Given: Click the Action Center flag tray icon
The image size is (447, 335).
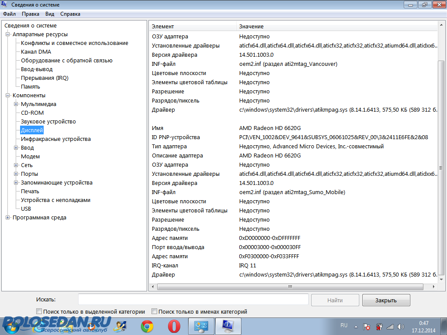Looking at the screenshot, I should (x=368, y=326).
